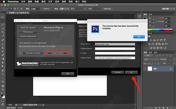The width and height of the screenshot is (176, 109).
Task: Select the Brush tool
Action: click(3, 44)
